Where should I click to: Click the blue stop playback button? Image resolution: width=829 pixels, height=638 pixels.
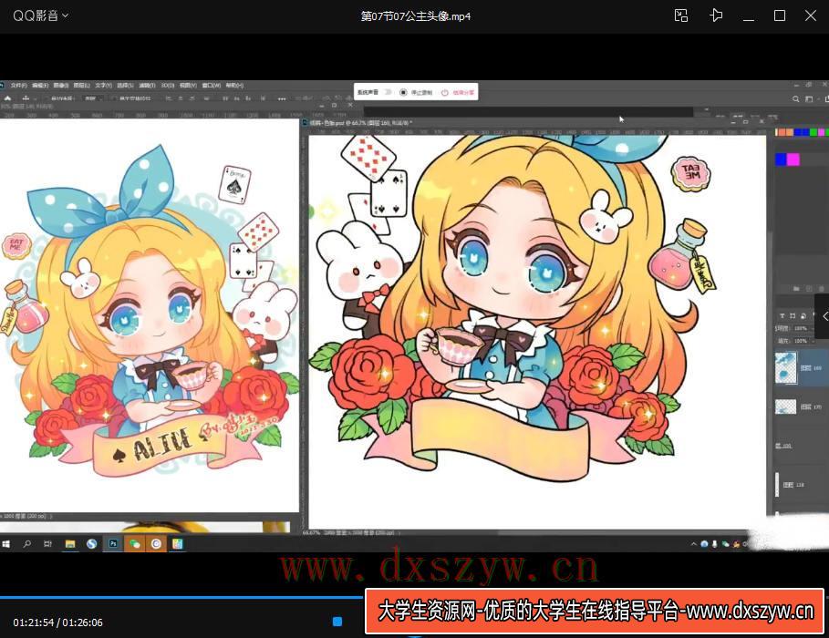tap(337, 622)
